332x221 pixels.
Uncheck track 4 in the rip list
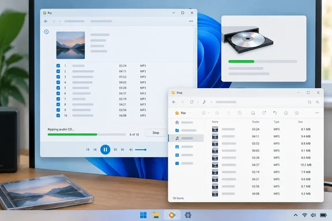pos(58,82)
